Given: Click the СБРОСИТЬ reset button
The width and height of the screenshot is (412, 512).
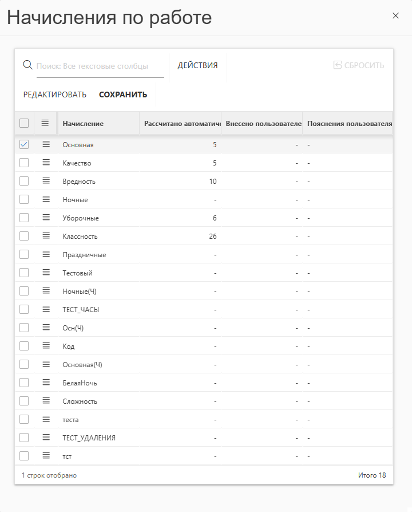Looking at the screenshot, I should (359, 65).
